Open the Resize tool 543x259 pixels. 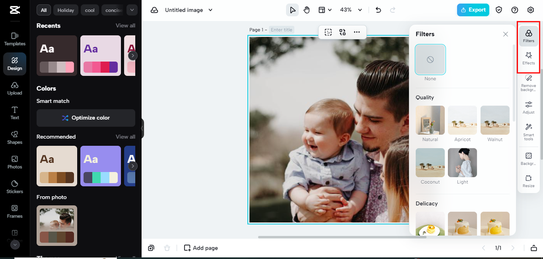[x=529, y=181]
